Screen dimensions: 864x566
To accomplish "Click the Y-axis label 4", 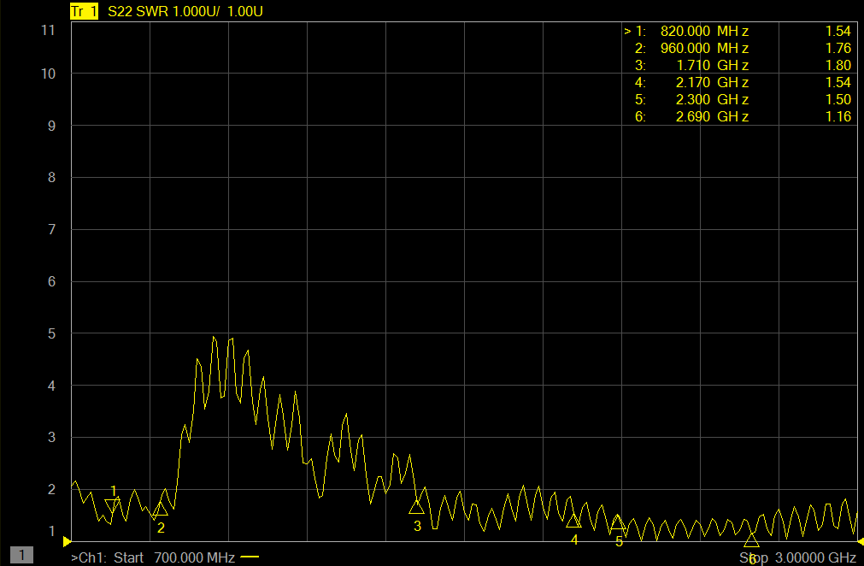I will pyautogui.click(x=52, y=386).
